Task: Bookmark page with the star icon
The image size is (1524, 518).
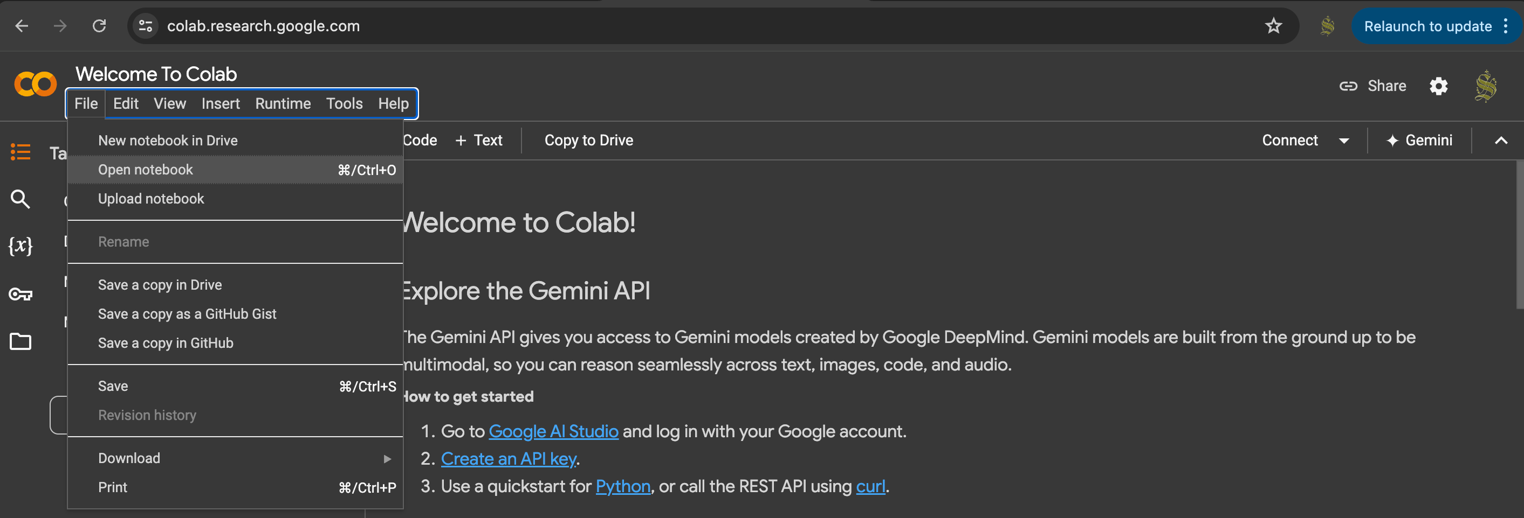Action: pyautogui.click(x=1273, y=26)
